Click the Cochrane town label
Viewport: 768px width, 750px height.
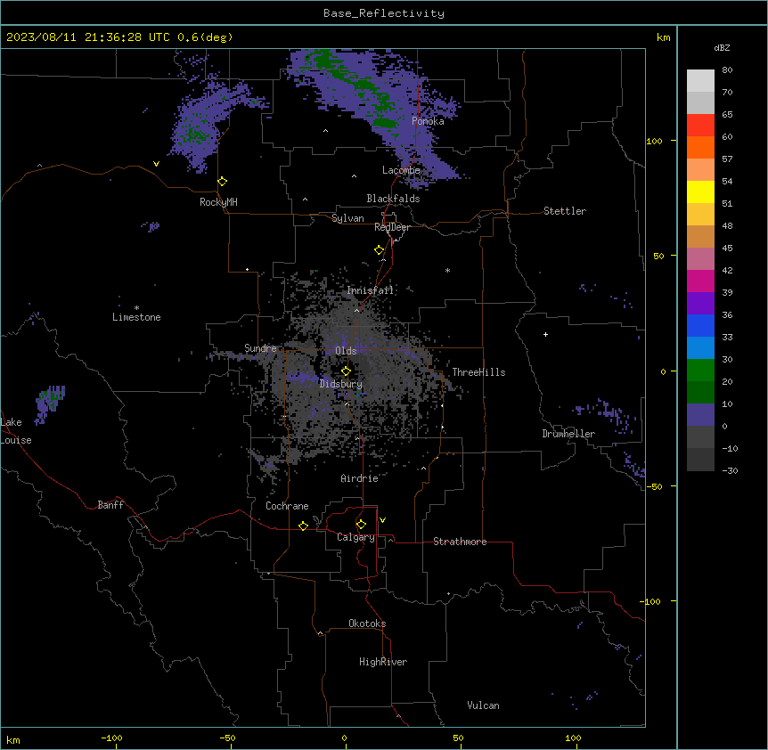[x=287, y=506]
